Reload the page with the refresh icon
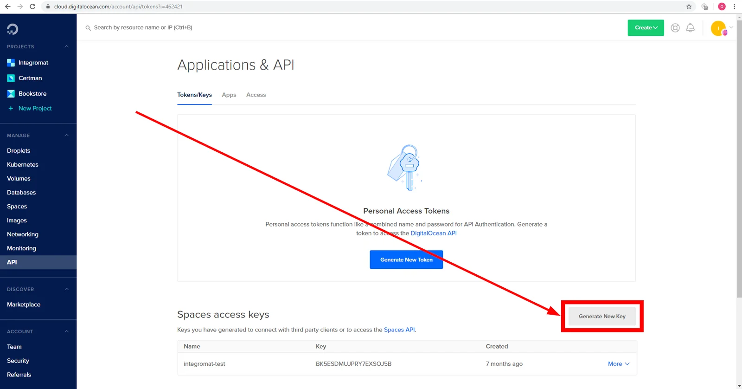This screenshot has width=742, height=389. point(32,6)
